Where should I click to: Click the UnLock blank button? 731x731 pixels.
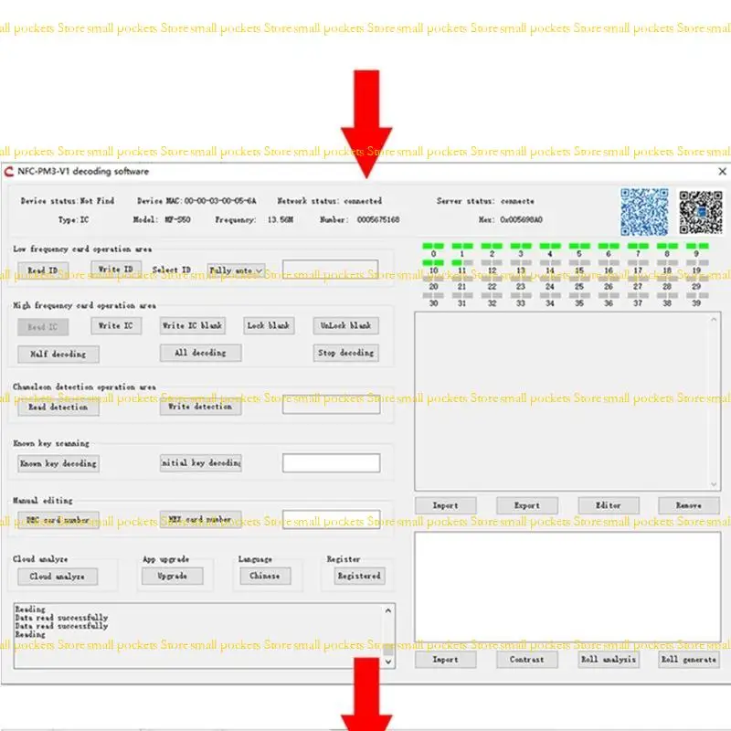point(346,325)
